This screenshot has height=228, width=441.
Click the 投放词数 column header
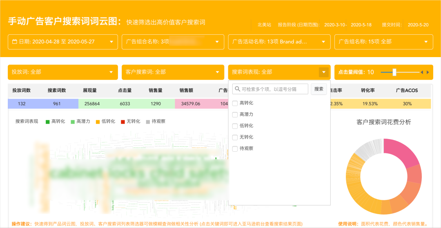(x=21, y=91)
